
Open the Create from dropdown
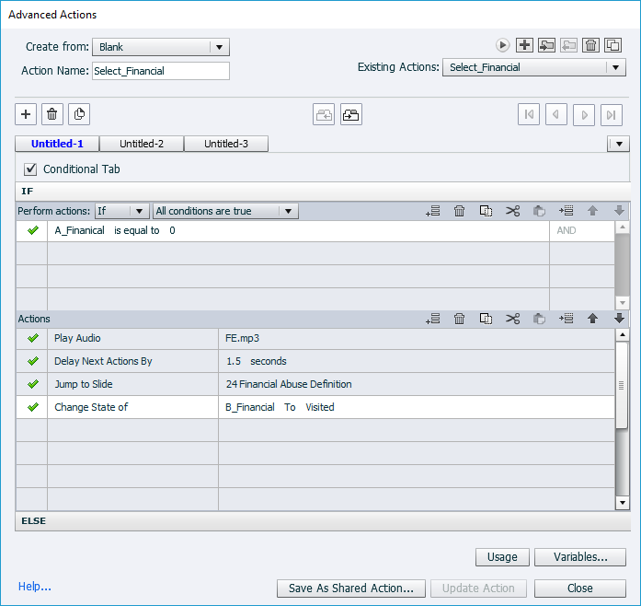coord(161,47)
